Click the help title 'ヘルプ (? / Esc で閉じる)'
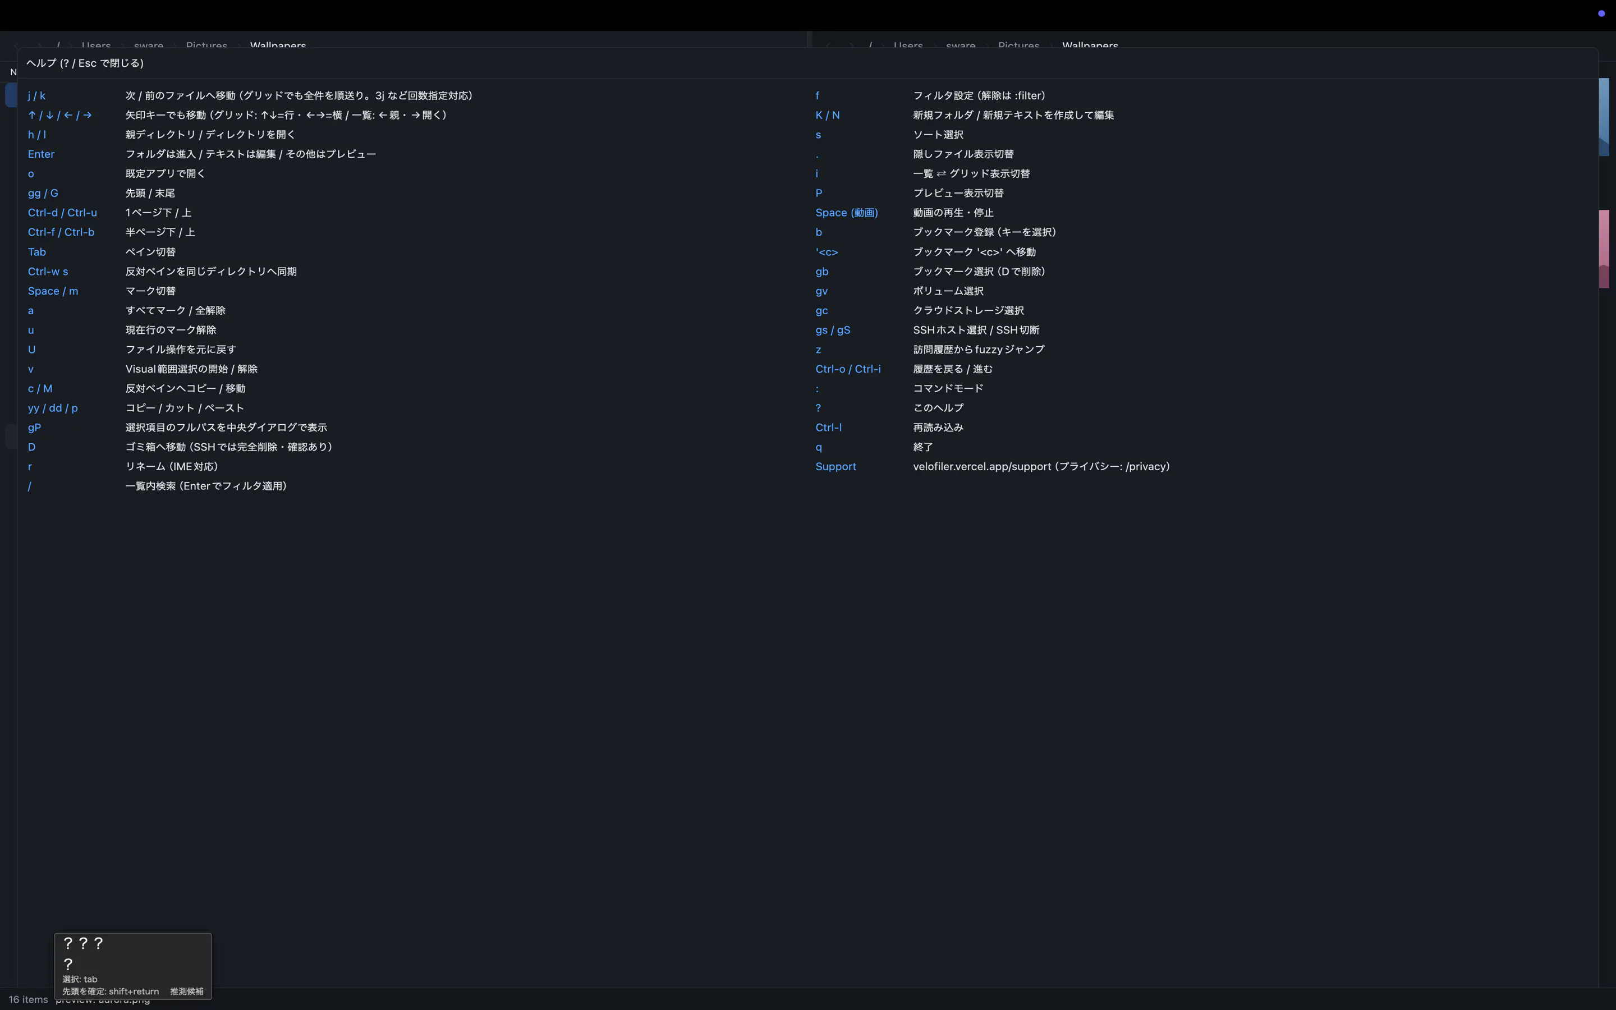The width and height of the screenshot is (1616, 1010). coord(85,63)
